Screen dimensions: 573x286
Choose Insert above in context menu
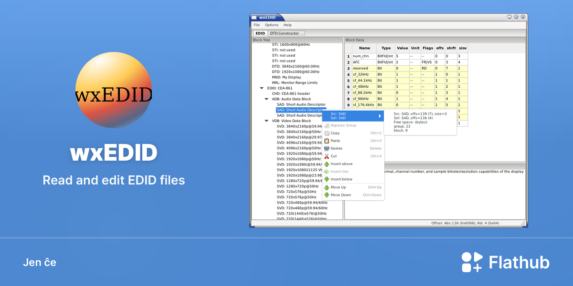click(353, 164)
